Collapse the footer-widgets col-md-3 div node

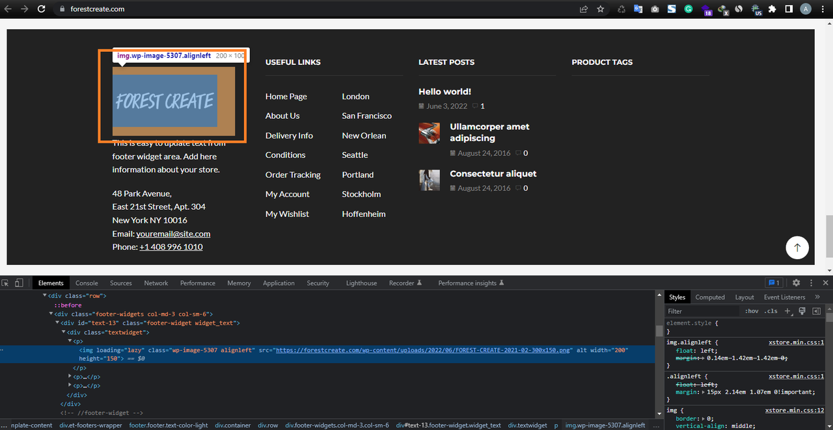click(51, 314)
